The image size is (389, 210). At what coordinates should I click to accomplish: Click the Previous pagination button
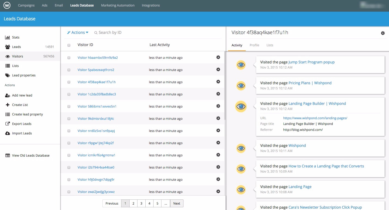click(112, 203)
